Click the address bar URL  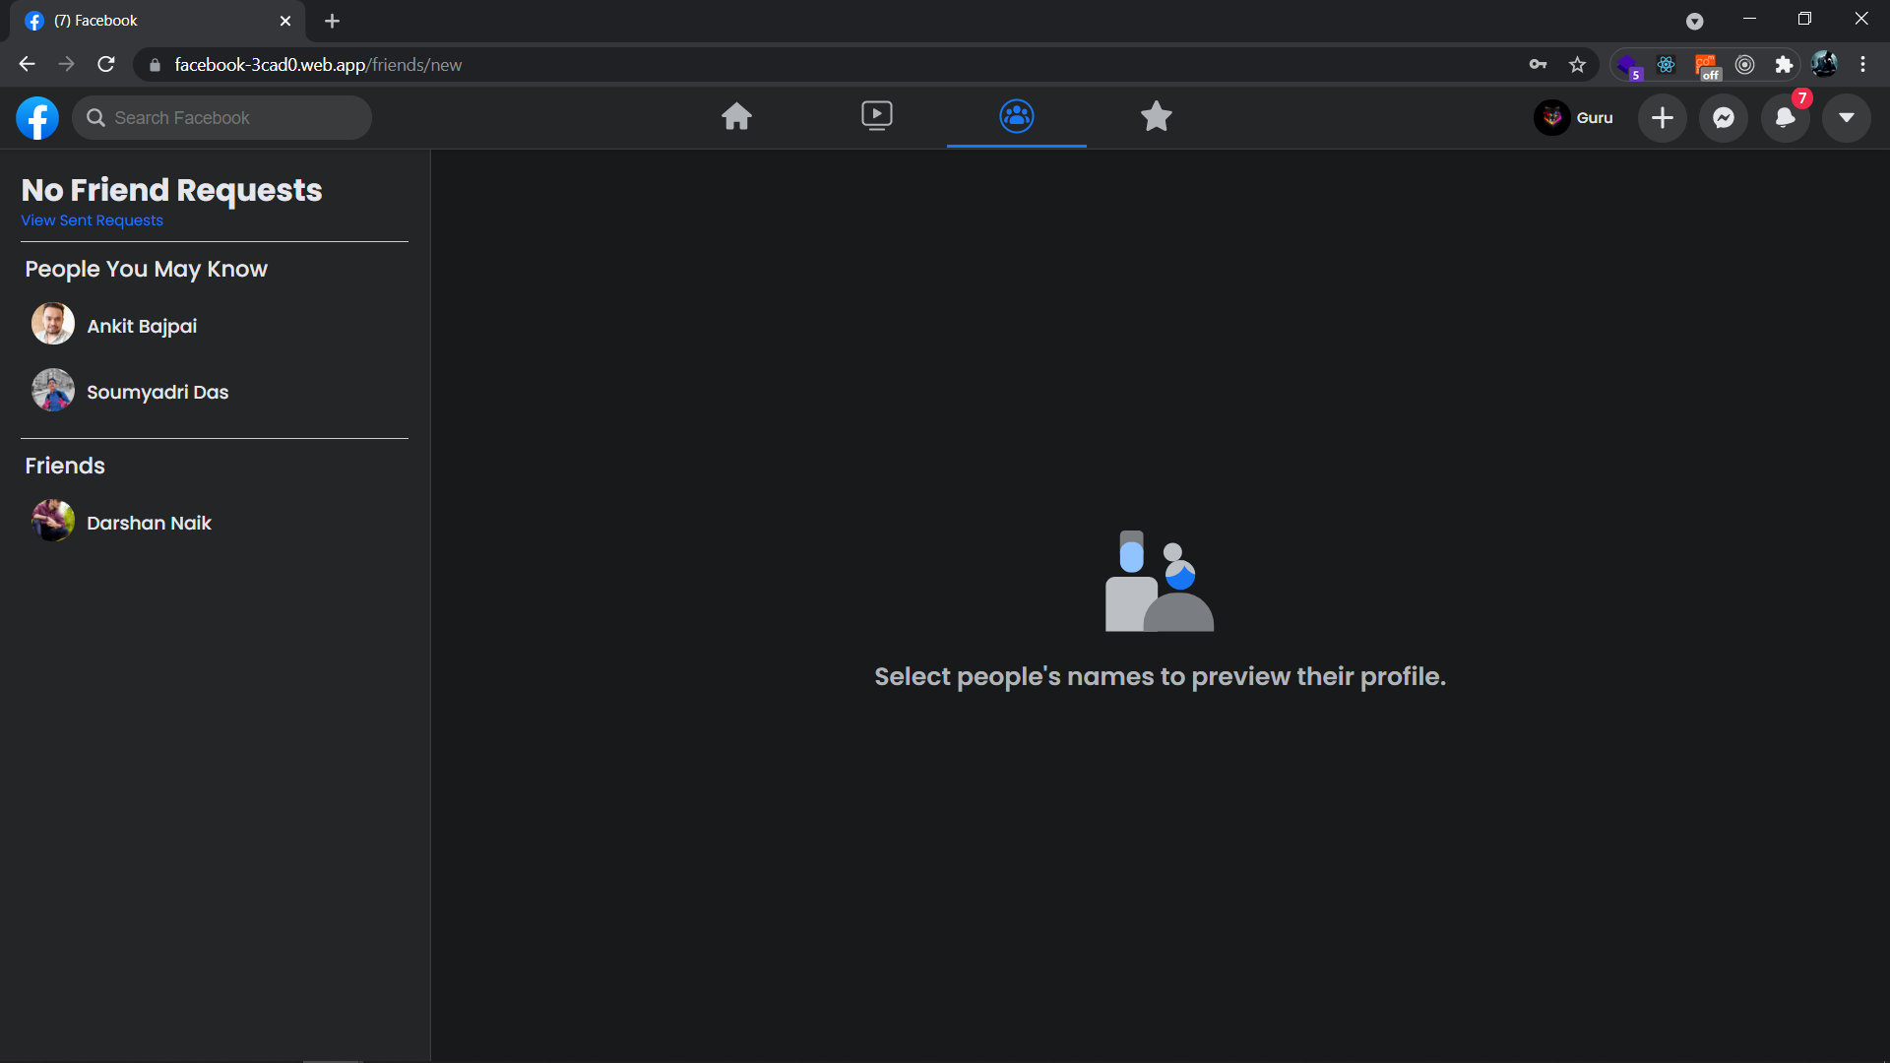click(318, 65)
